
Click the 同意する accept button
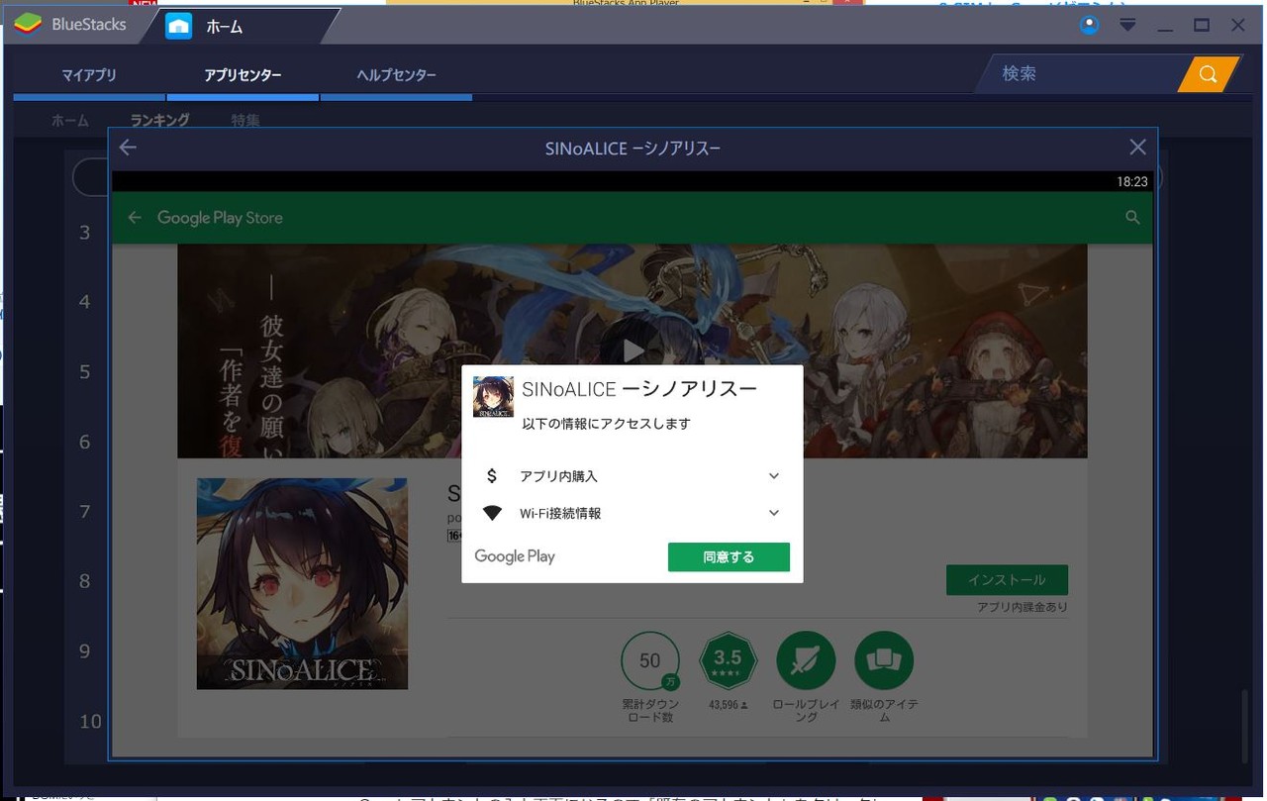pos(729,557)
